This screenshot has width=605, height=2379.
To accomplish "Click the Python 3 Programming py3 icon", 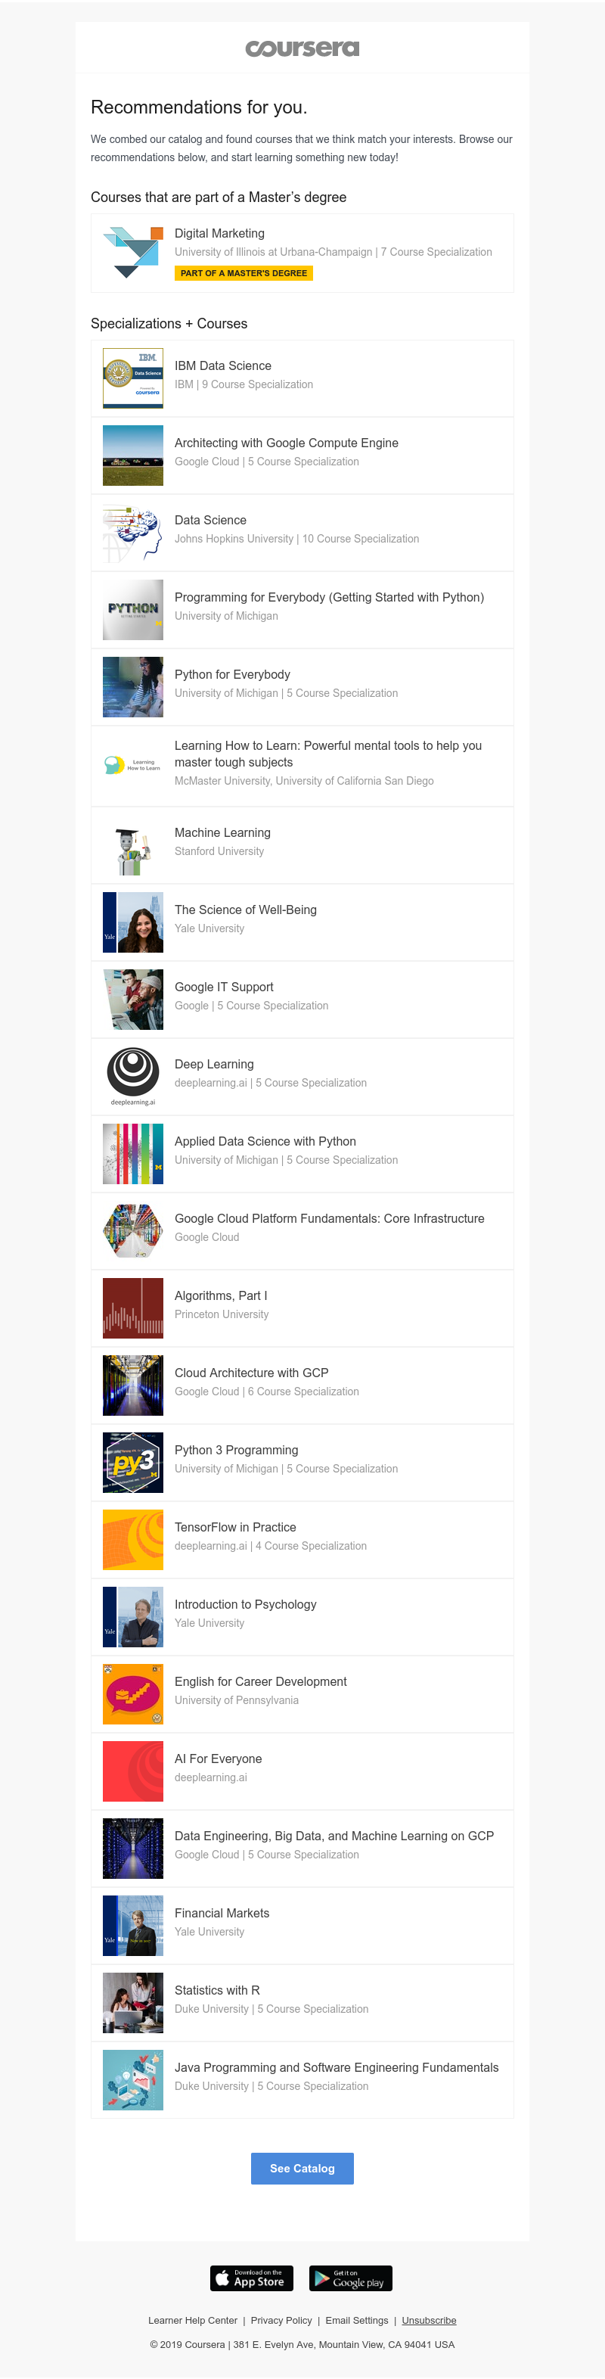I will tap(133, 1462).
